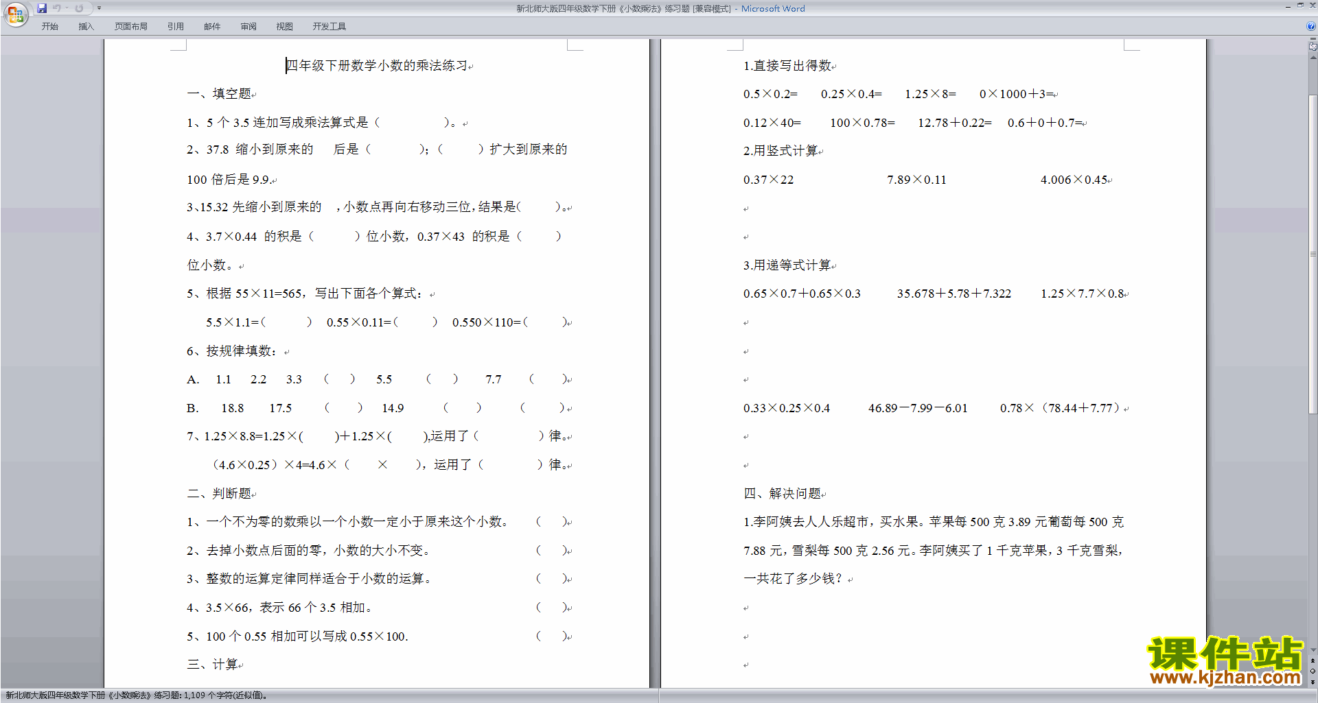Viewport: 1318px width, 703px height.
Task: Click the ruler toggle icon above scrollbar
Action: pos(1313,47)
